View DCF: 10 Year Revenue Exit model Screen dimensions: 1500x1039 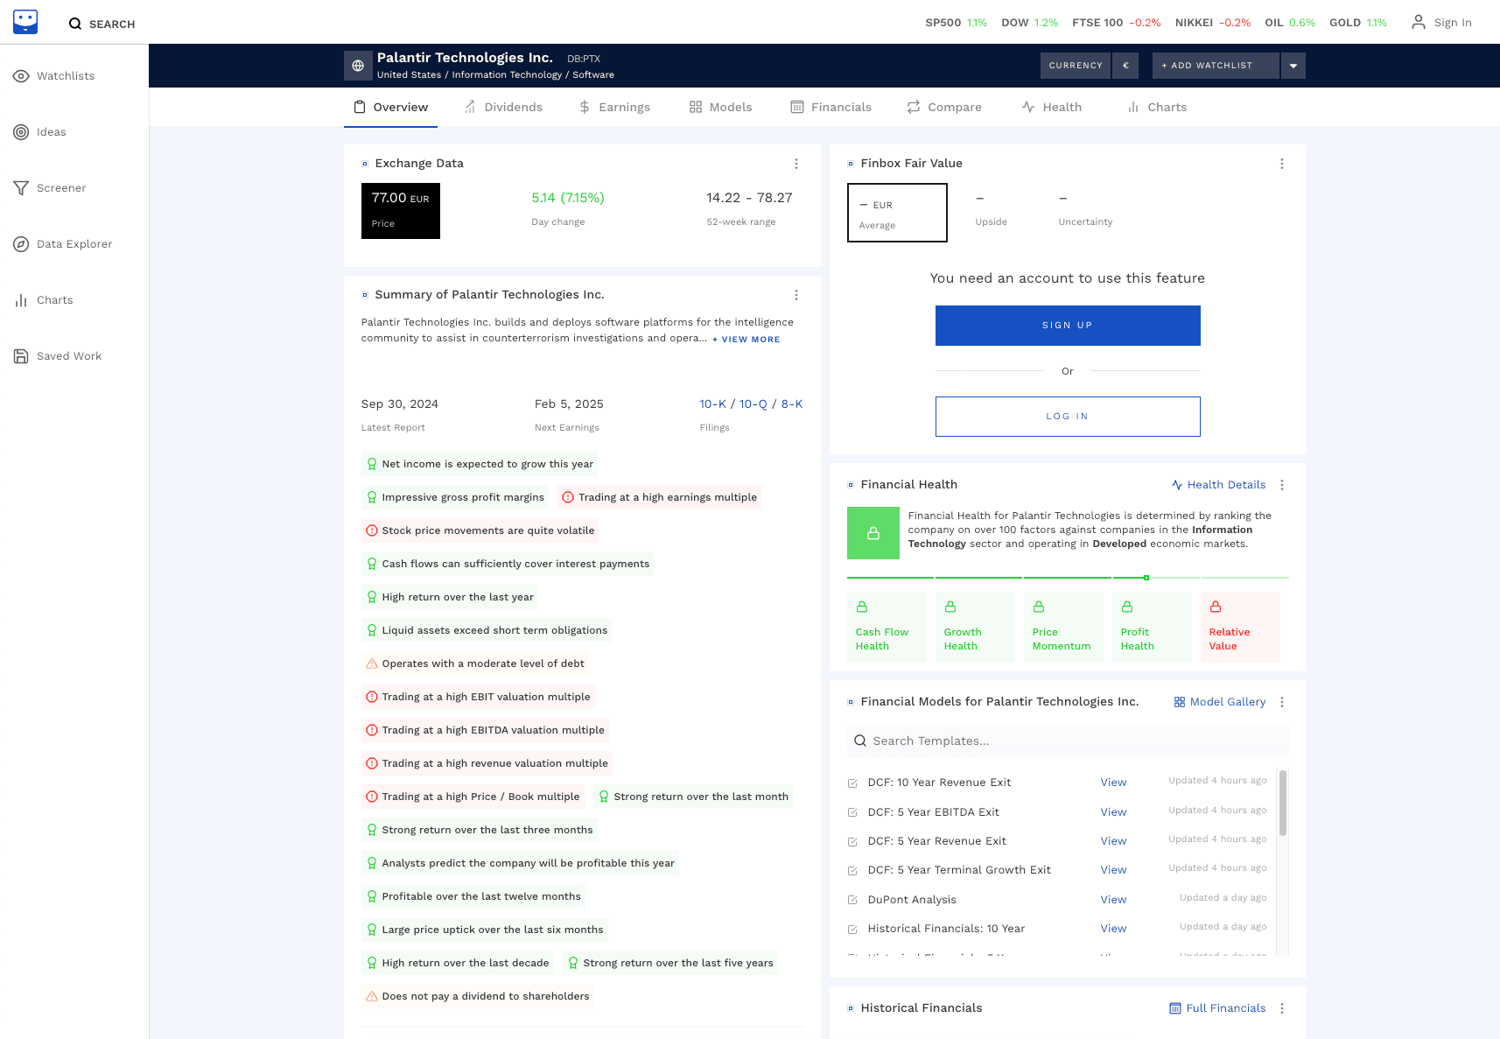click(x=1113, y=783)
